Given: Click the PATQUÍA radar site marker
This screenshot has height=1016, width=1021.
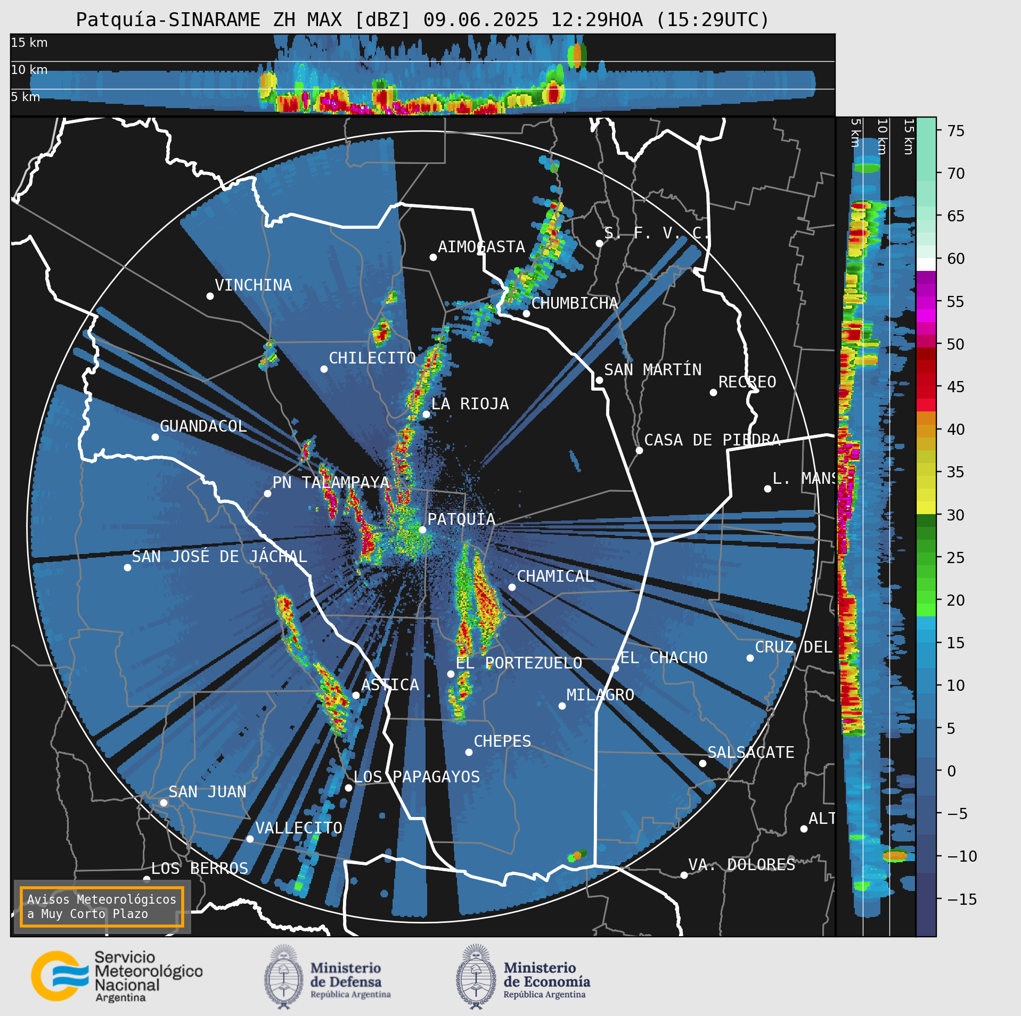Looking at the screenshot, I should pyautogui.click(x=422, y=530).
